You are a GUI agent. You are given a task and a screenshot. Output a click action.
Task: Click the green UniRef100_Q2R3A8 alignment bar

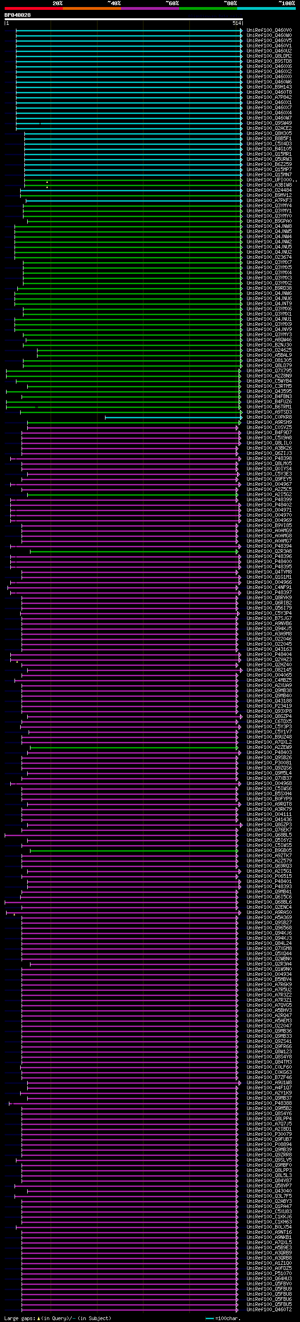coord(135,551)
